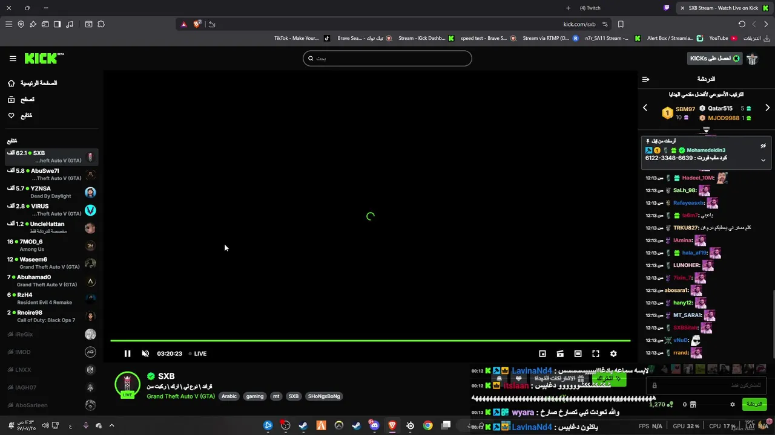This screenshot has height=435, width=775.
Task: Open the TikTok - Make Your bookmark
Action: click(x=302, y=38)
